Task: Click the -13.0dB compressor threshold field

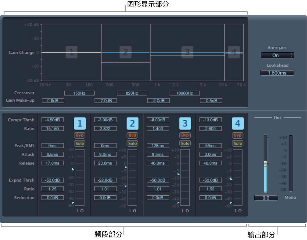Action: [x=211, y=120]
